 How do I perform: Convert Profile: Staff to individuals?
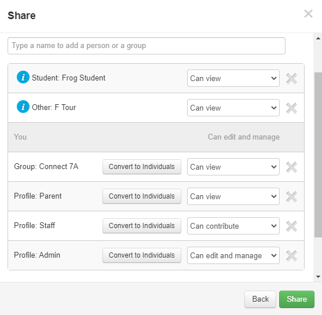[142, 226]
